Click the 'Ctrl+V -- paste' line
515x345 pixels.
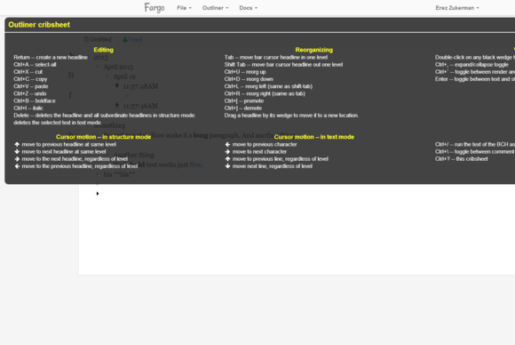pyautogui.click(x=31, y=86)
